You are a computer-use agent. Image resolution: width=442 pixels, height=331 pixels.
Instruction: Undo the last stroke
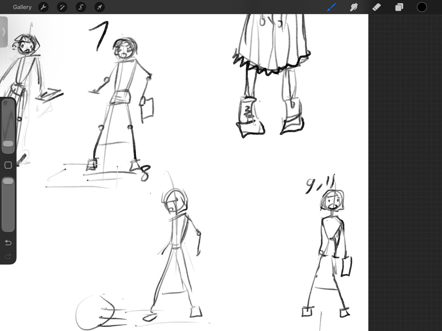[8, 242]
